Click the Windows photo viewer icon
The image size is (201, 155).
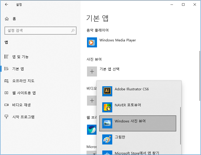pos(107,123)
